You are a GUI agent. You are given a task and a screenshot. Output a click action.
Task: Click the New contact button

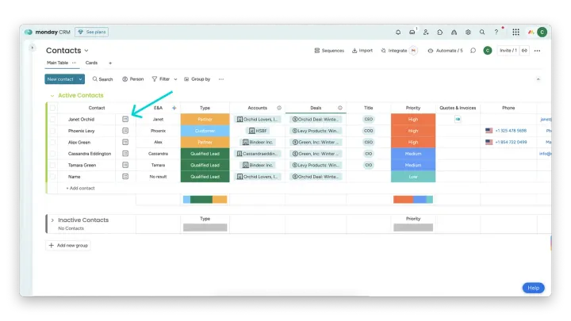[60, 79]
